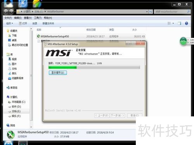
Task: Open the 查看(V) menu
Action: [x=28, y=18]
